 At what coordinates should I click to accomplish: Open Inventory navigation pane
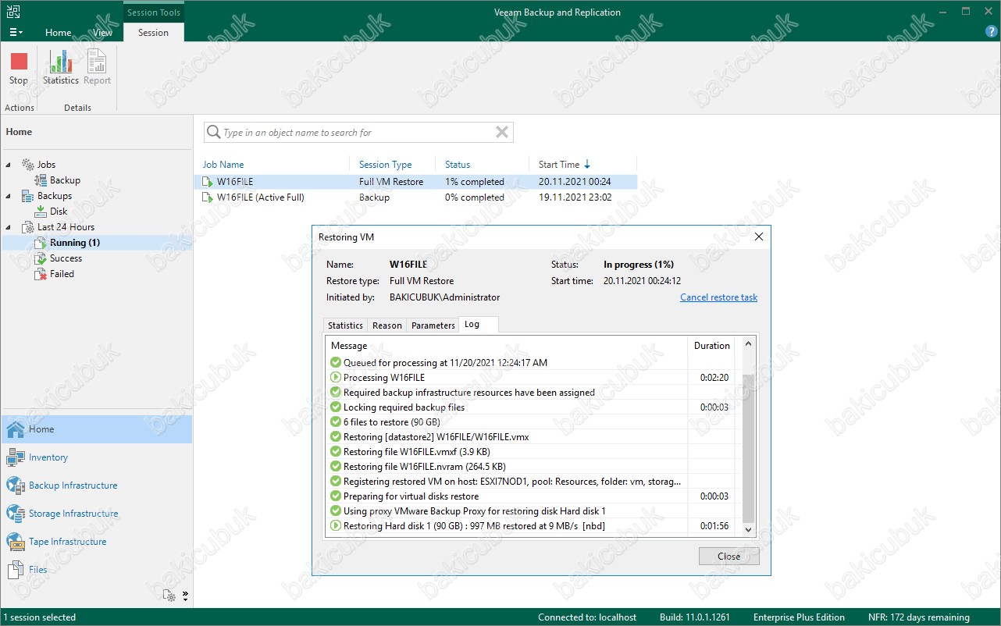pyautogui.click(x=97, y=457)
